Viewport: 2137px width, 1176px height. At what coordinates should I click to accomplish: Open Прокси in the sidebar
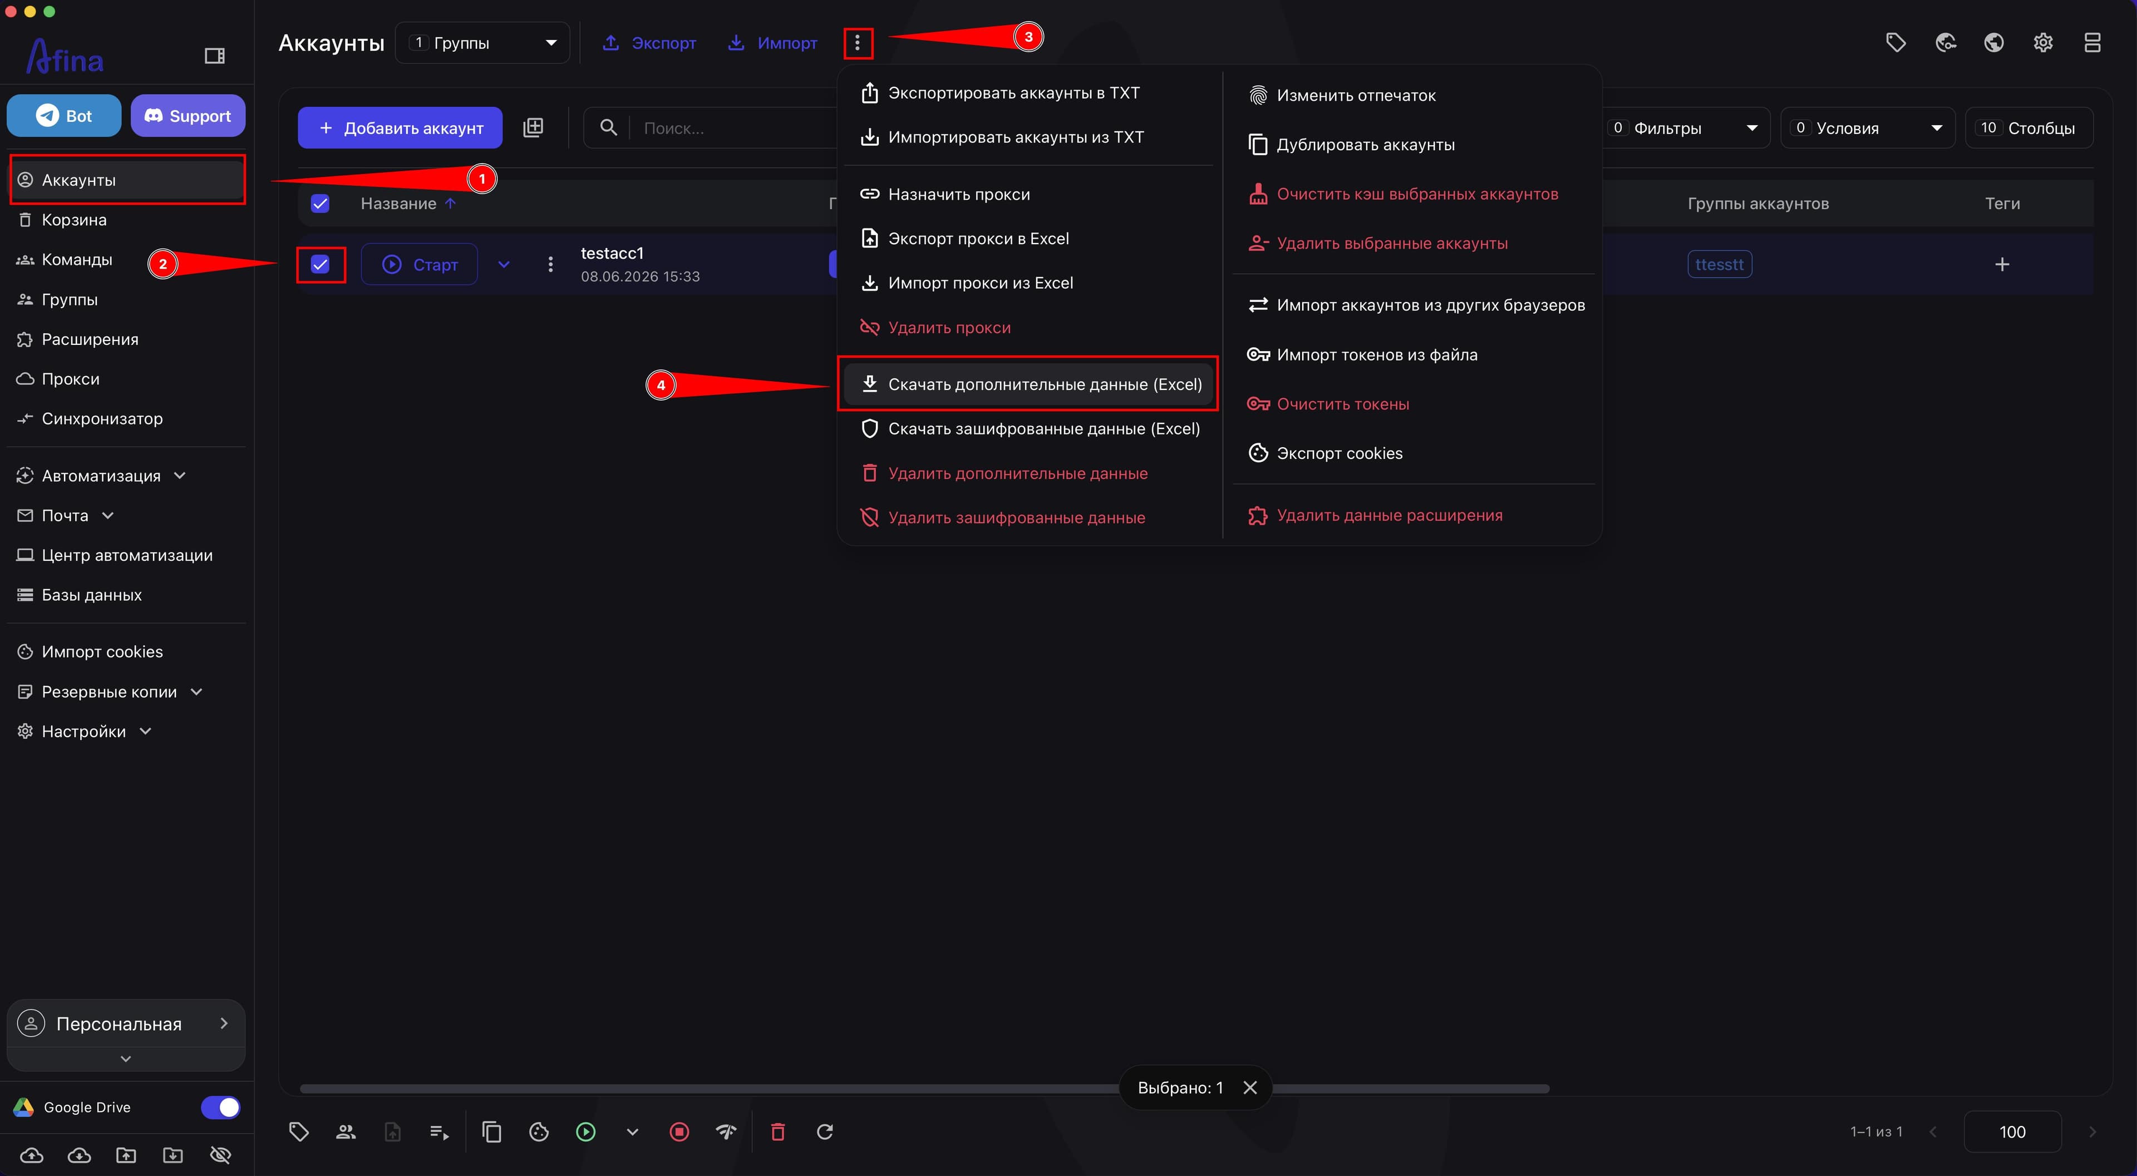coord(126,379)
